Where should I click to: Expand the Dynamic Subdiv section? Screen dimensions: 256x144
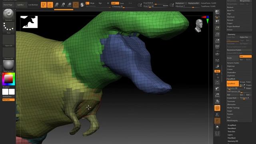(x=233, y=63)
